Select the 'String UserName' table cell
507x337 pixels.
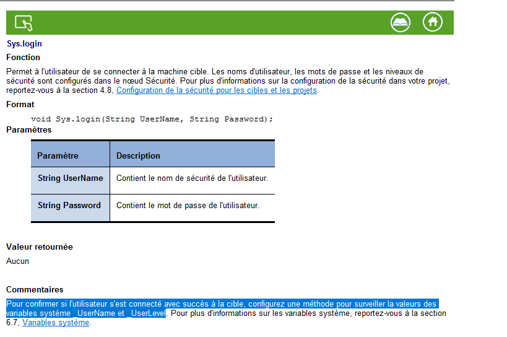(70, 178)
